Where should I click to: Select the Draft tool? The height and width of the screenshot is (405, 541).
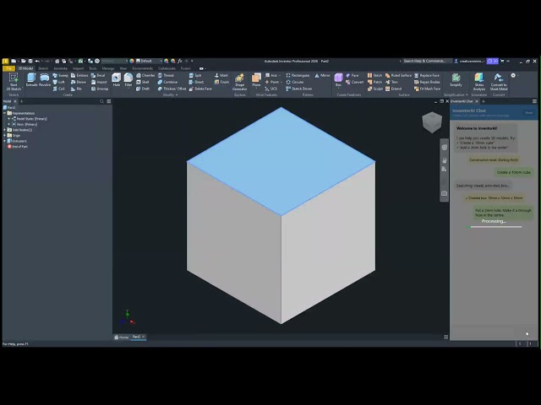(143, 89)
